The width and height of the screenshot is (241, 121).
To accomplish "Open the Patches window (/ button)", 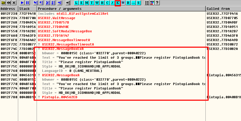I will [112, 3].
